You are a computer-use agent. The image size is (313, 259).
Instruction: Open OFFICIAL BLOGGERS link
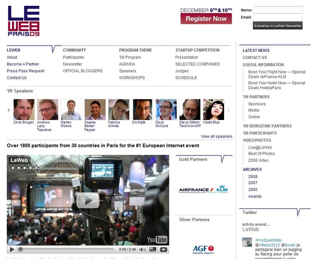point(83,71)
